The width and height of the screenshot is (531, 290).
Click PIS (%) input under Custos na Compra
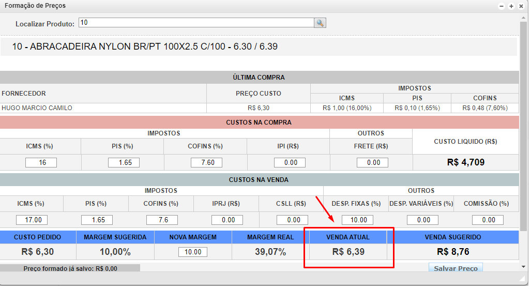pos(124,162)
